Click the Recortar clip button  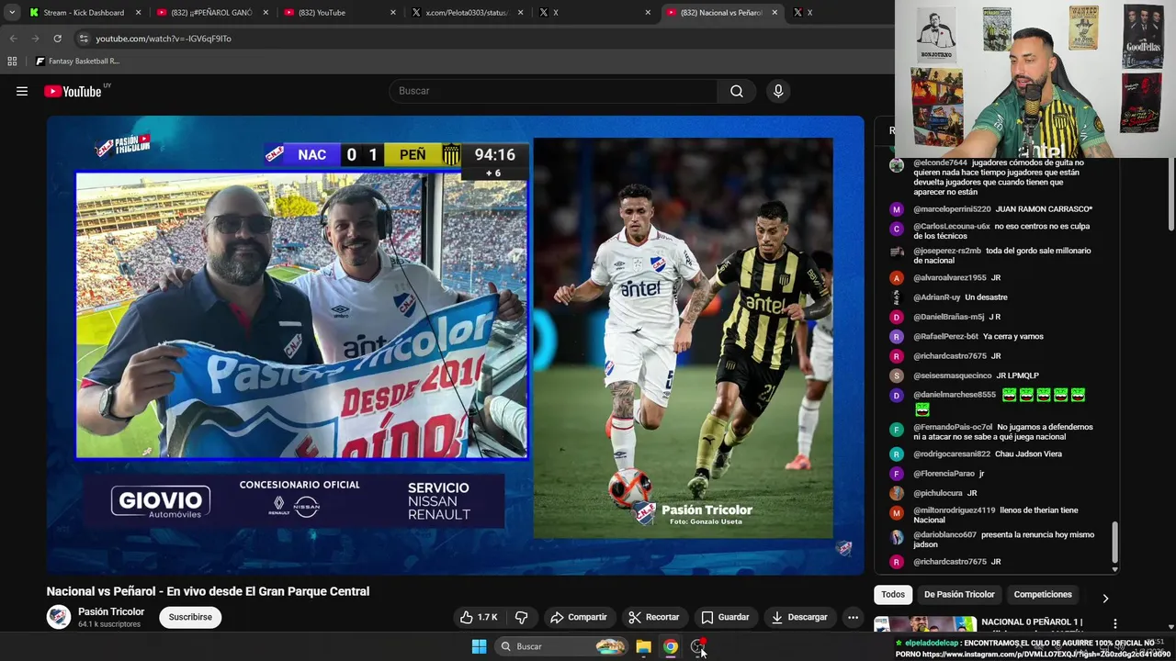tap(653, 617)
